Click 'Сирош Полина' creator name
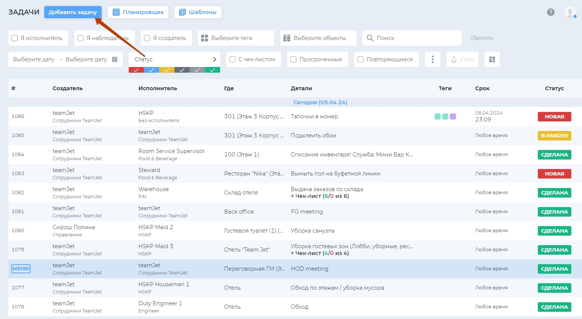Screen dimensions: 582x319 [74, 227]
